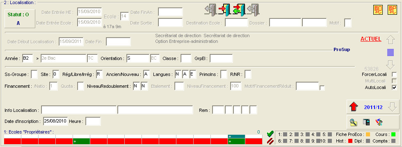Click the down arrow above 53826
402x147 pixels.
click(x=391, y=65)
